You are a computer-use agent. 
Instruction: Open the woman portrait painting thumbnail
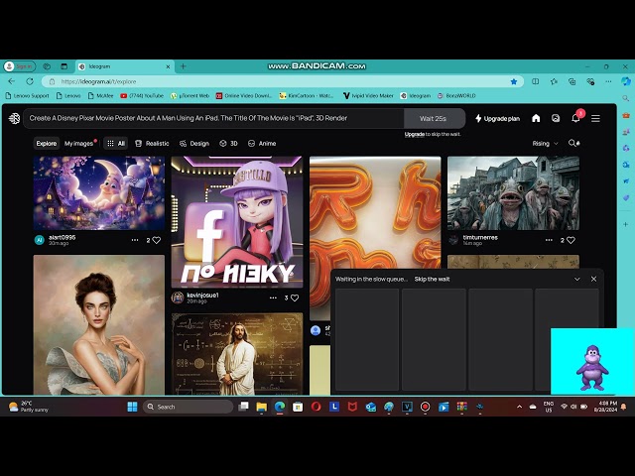pos(99,324)
